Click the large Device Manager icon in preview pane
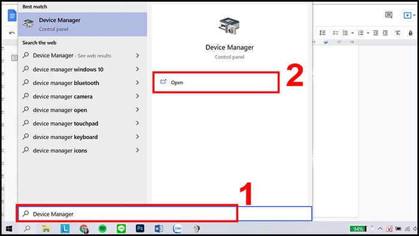This screenshot has height=236, width=419. (x=229, y=26)
